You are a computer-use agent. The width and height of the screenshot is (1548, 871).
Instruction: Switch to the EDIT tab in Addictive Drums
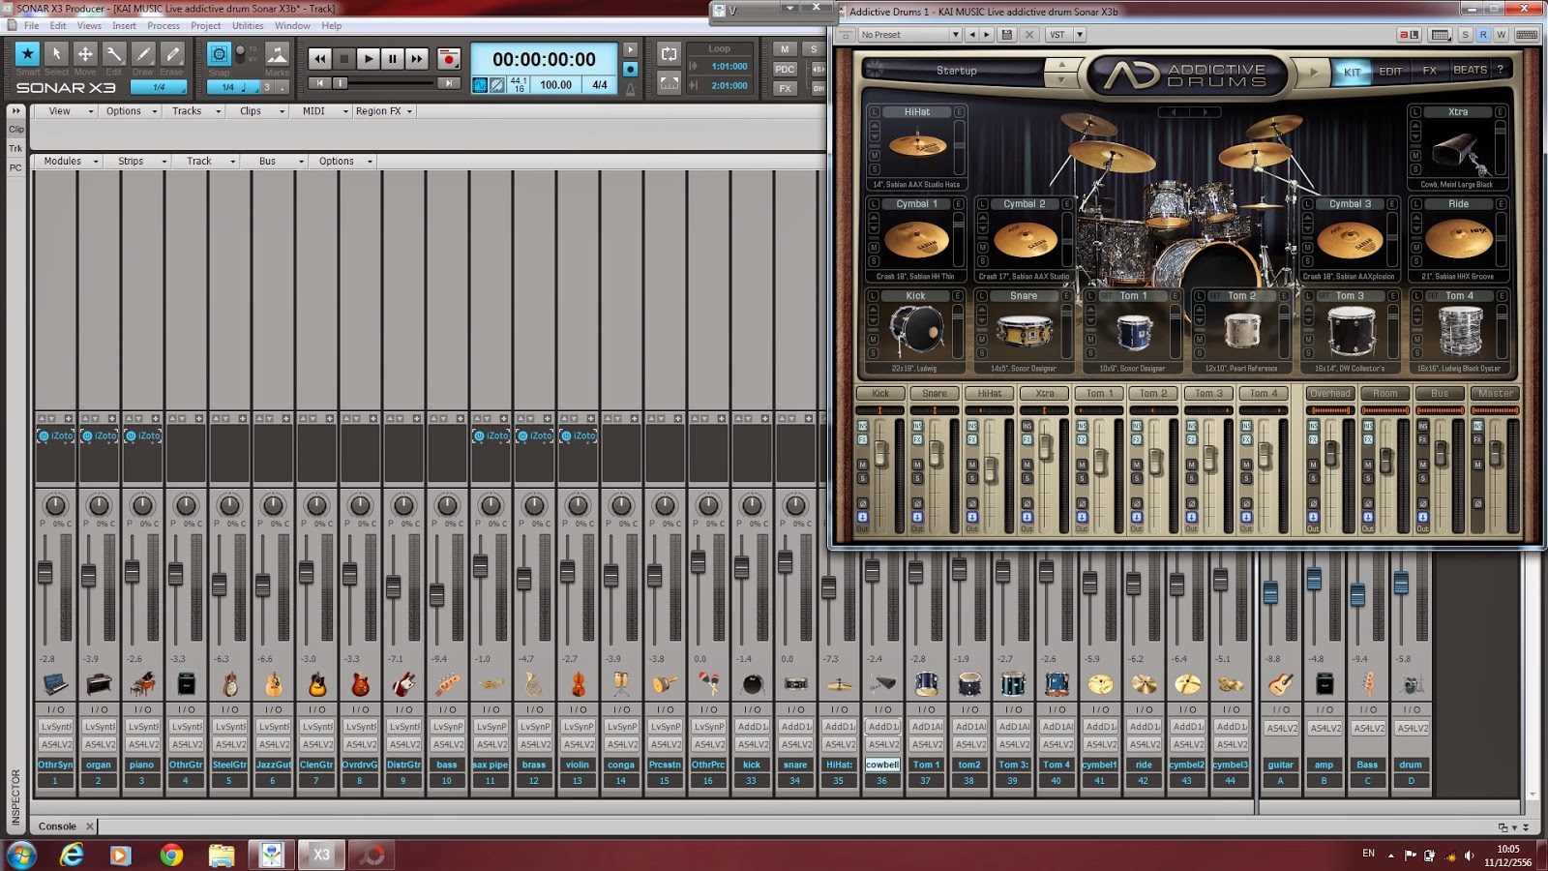[1390, 71]
